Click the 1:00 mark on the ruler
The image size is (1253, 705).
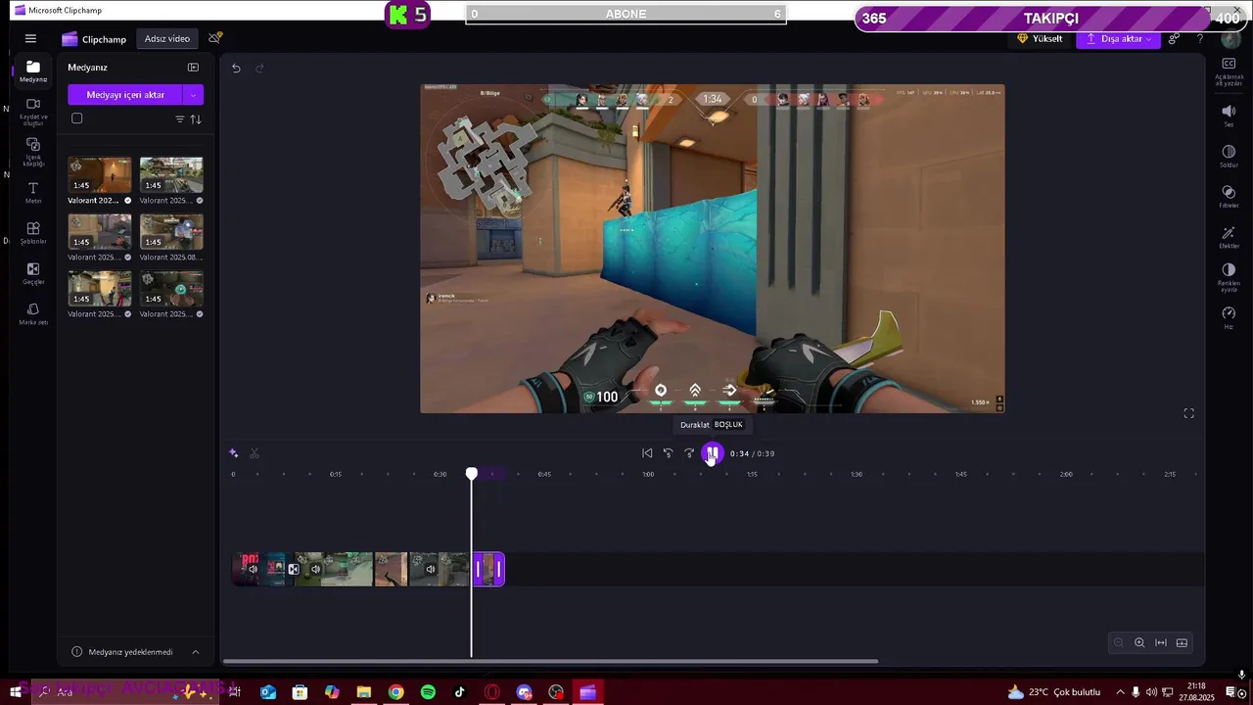(648, 474)
